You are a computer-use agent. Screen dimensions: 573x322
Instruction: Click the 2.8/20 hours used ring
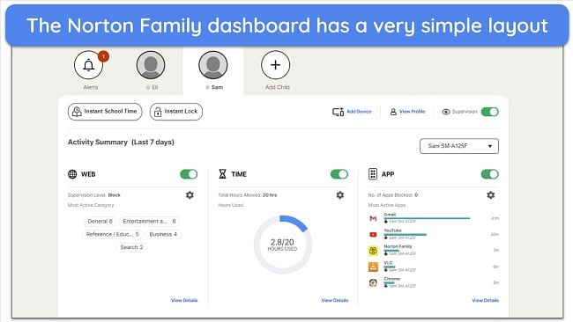pos(282,245)
